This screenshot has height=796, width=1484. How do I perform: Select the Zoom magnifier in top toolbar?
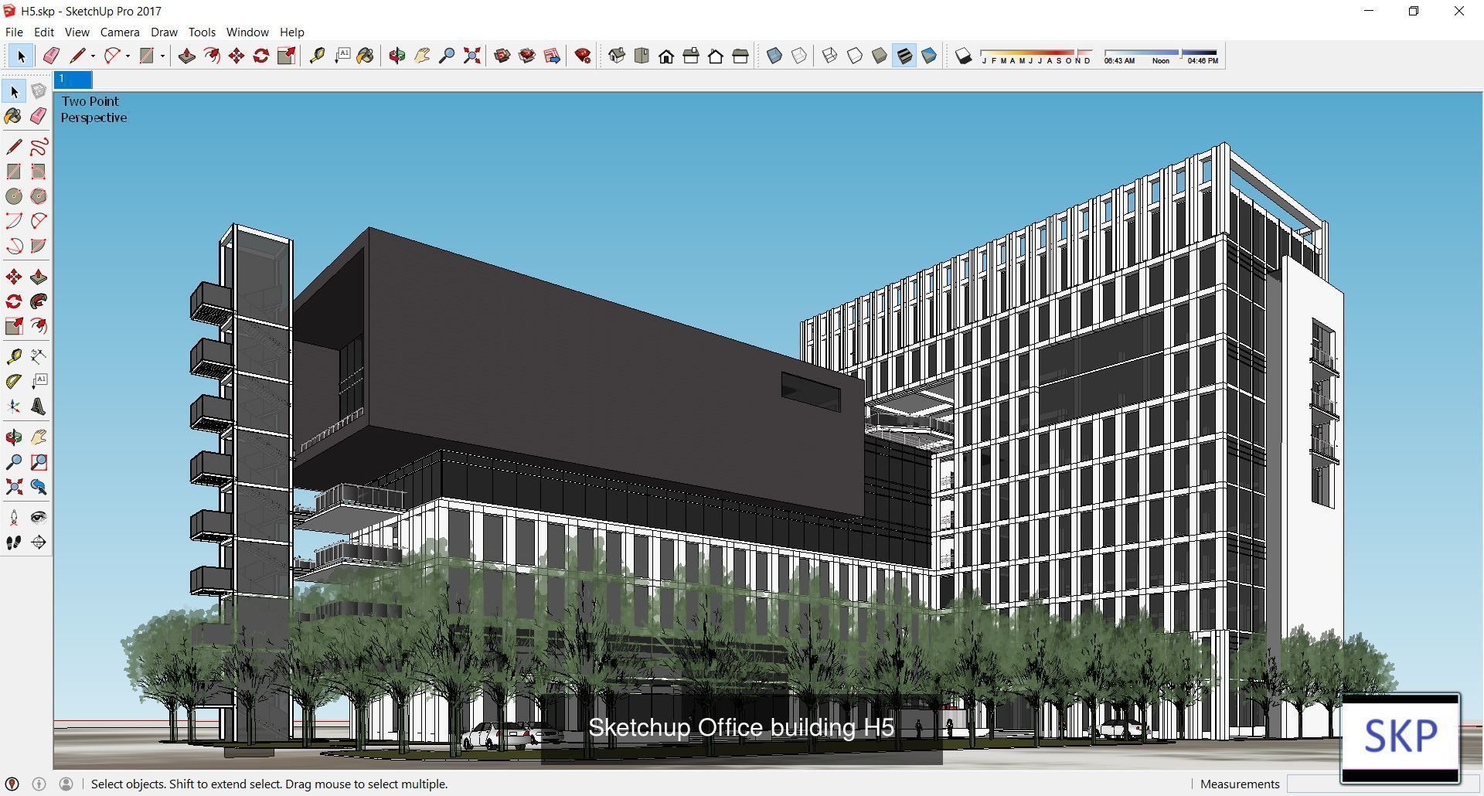tap(447, 56)
